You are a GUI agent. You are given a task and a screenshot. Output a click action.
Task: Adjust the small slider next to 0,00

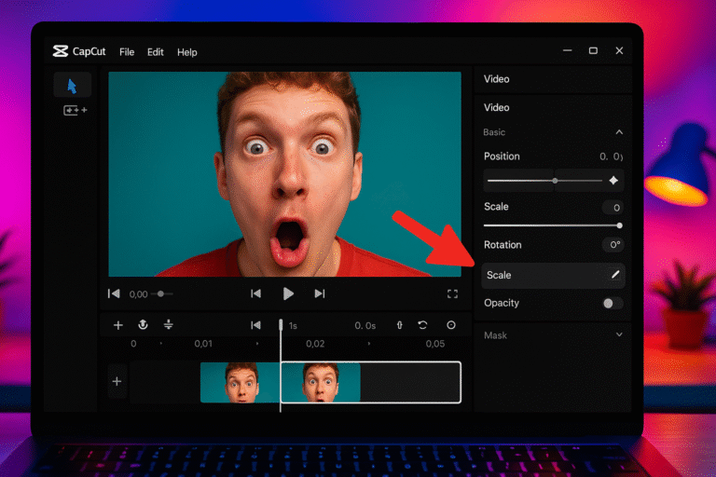pyautogui.click(x=162, y=294)
